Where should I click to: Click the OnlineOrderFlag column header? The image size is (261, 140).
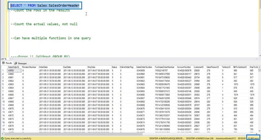coord(127,67)
